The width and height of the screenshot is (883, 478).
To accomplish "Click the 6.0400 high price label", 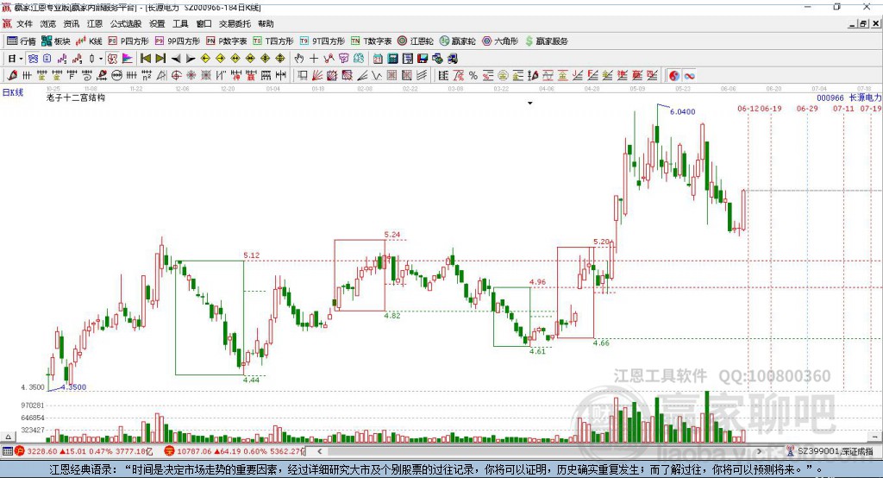I will click(x=683, y=111).
